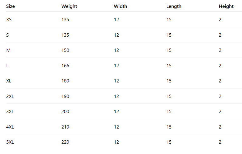Screen dimensions: 242x154
Task: Click the 5XL size row label
Action: click(10, 142)
